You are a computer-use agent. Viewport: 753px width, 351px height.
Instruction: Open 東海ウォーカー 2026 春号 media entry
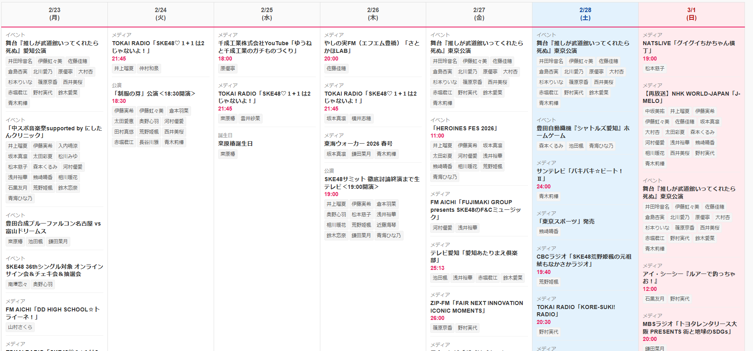point(358,144)
